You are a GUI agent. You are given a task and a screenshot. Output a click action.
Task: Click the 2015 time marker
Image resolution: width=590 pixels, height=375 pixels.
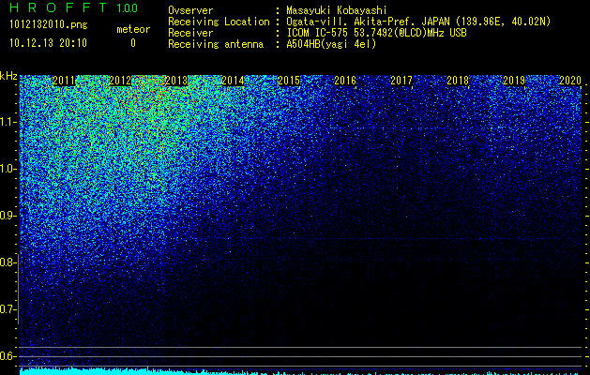(x=289, y=81)
